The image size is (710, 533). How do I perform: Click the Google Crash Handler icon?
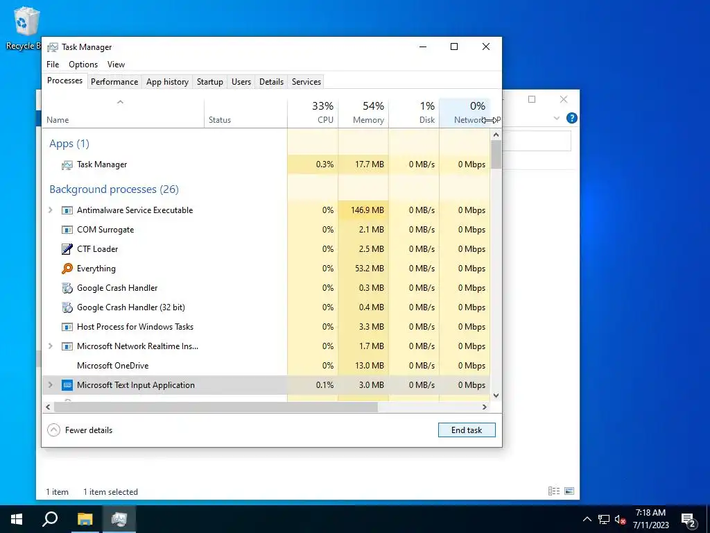[67, 288]
